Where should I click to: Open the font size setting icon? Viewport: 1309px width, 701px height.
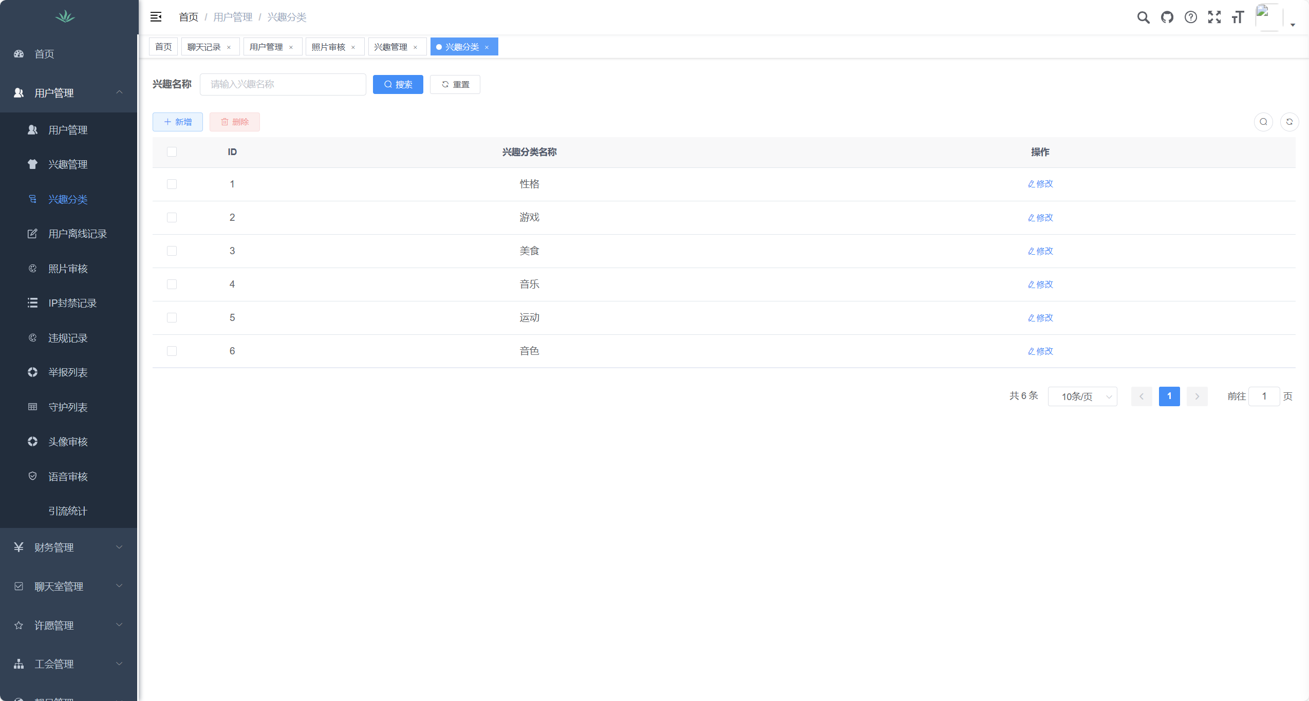[1238, 17]
